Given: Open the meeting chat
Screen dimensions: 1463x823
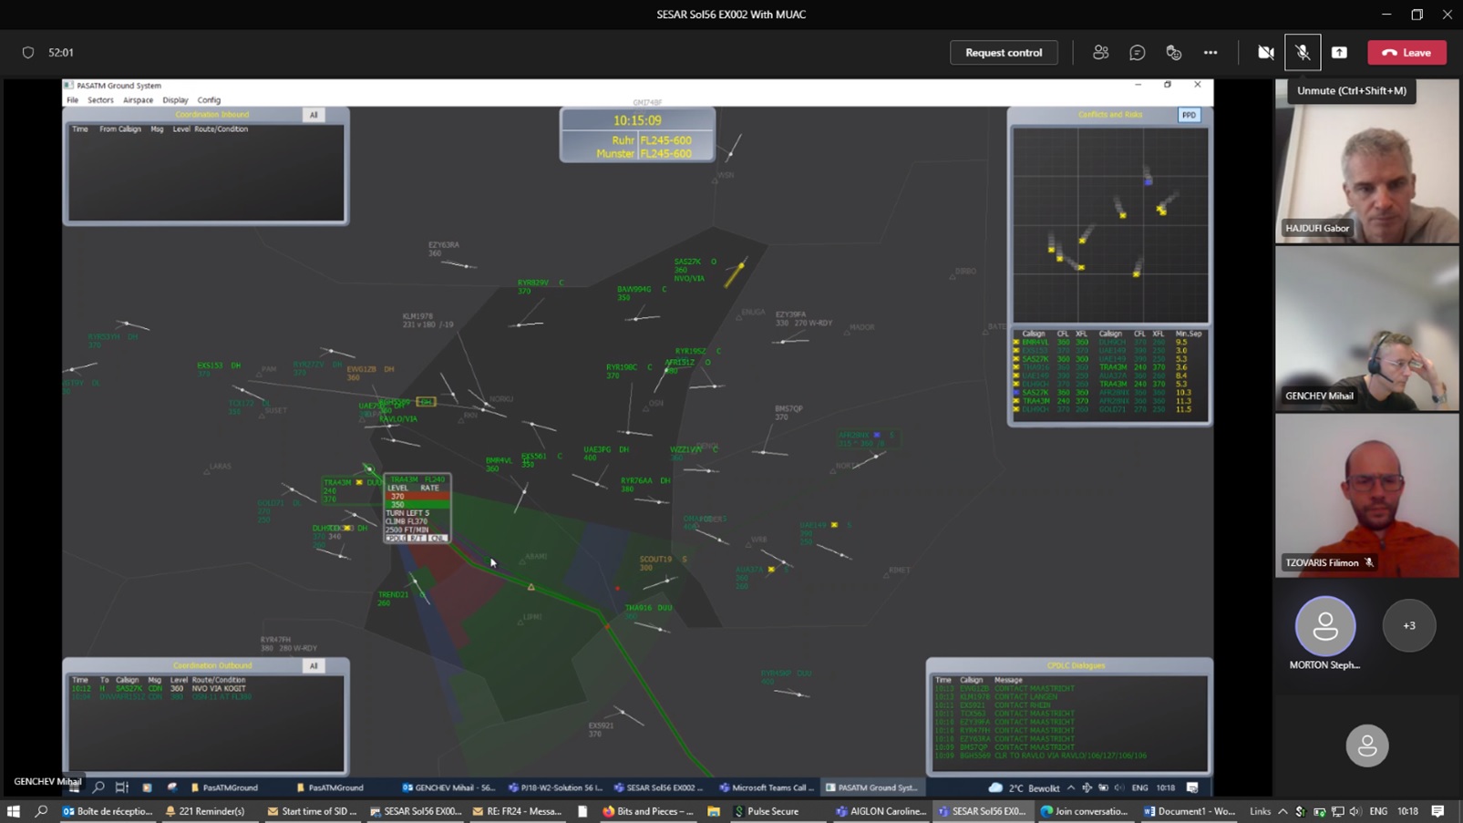Looking at the screenshot, I should [1137, 53].
